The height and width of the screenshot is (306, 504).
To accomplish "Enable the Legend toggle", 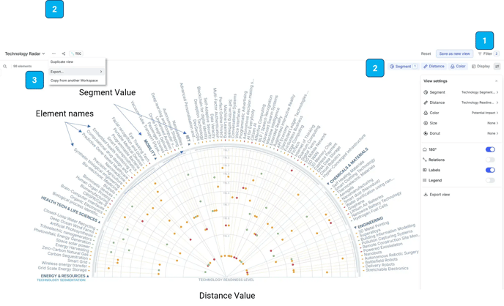I will tap(490, 180).
